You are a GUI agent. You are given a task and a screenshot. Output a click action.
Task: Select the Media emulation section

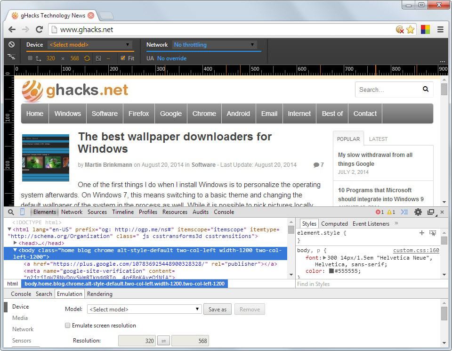20,318
